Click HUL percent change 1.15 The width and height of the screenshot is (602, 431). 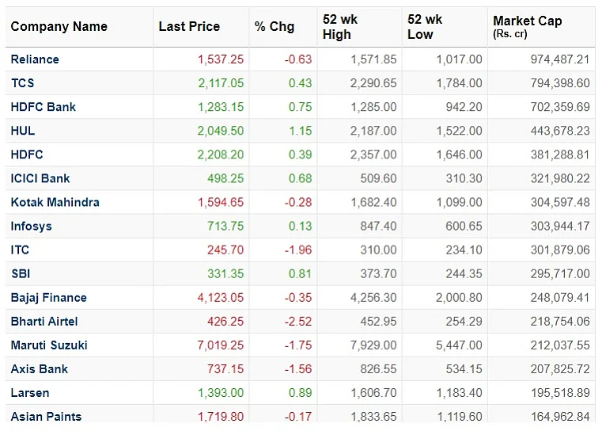(301, 131)
